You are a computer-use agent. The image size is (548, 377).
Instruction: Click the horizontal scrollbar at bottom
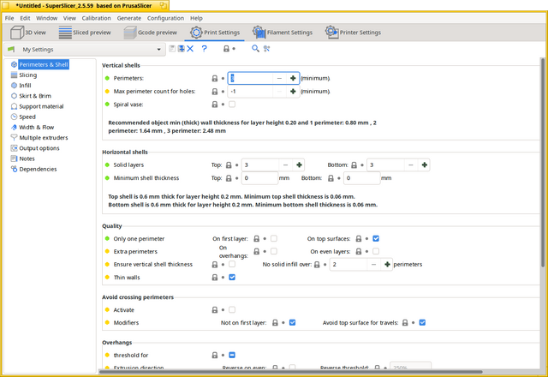point(291,372)
